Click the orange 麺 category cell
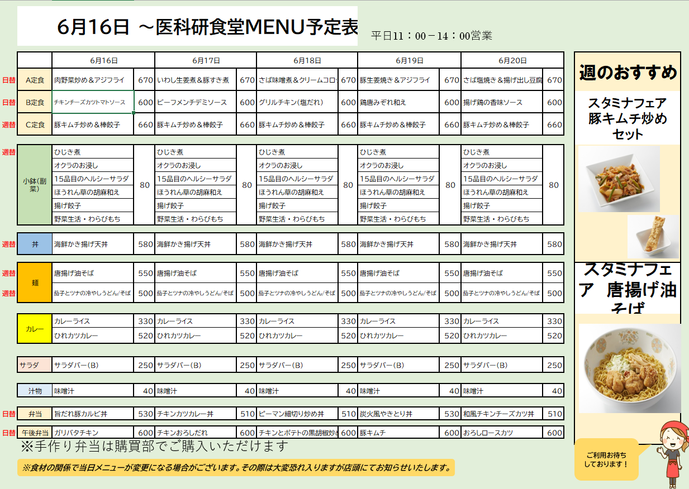 point(35,283)
